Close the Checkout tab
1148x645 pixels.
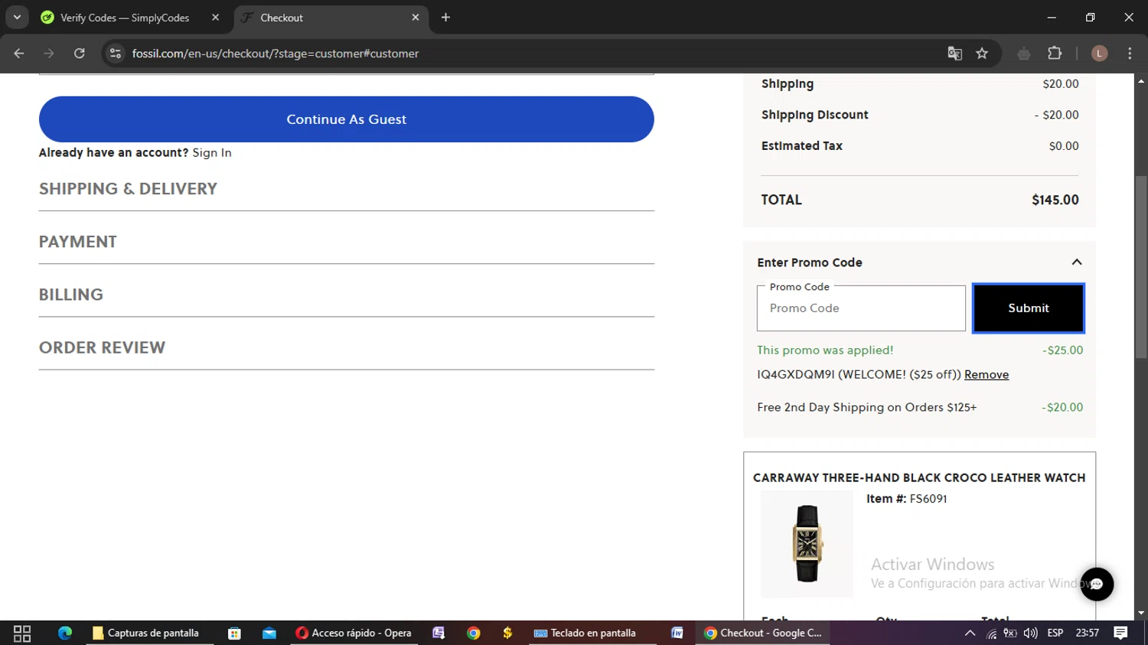click(x=416, y=18)
